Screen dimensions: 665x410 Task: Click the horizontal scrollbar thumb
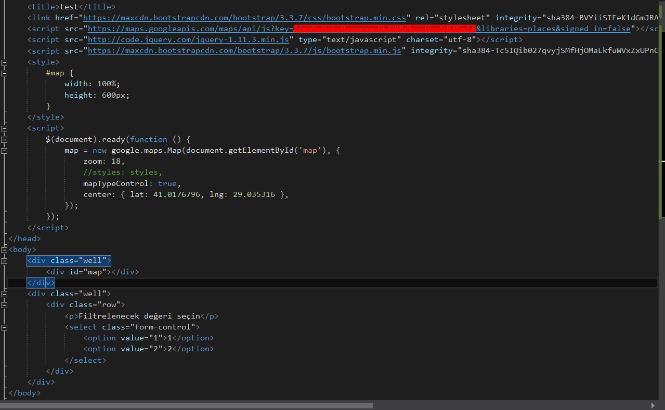click(187, 405)
